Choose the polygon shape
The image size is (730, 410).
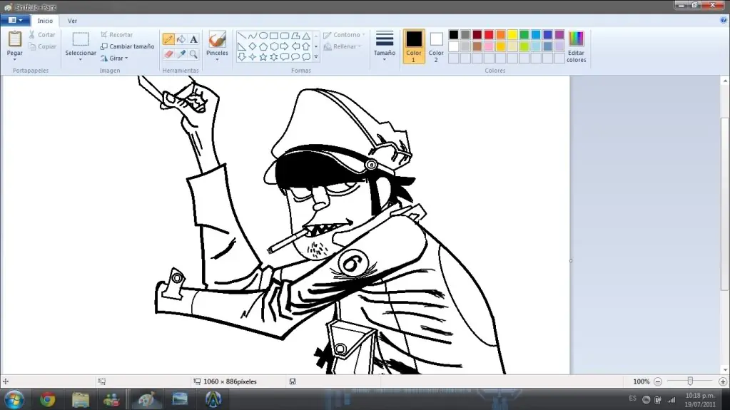[x=295, y=36]
